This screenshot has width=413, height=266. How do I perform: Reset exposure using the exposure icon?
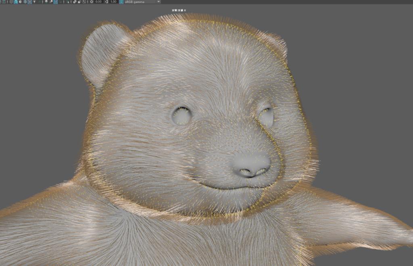[92, 2]
